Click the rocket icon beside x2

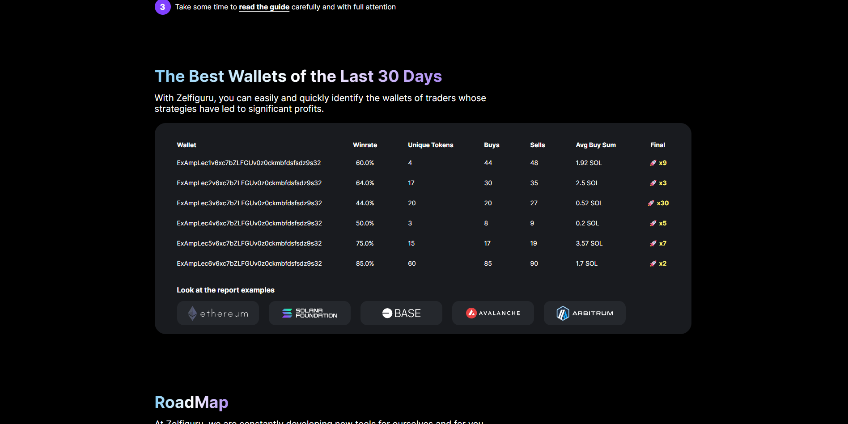click(x=653, y=264)
